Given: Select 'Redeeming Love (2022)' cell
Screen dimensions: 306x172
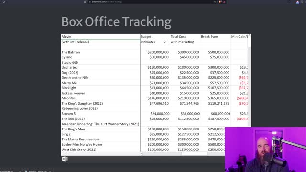Looking at the screenshot, I should coord(101,108).
